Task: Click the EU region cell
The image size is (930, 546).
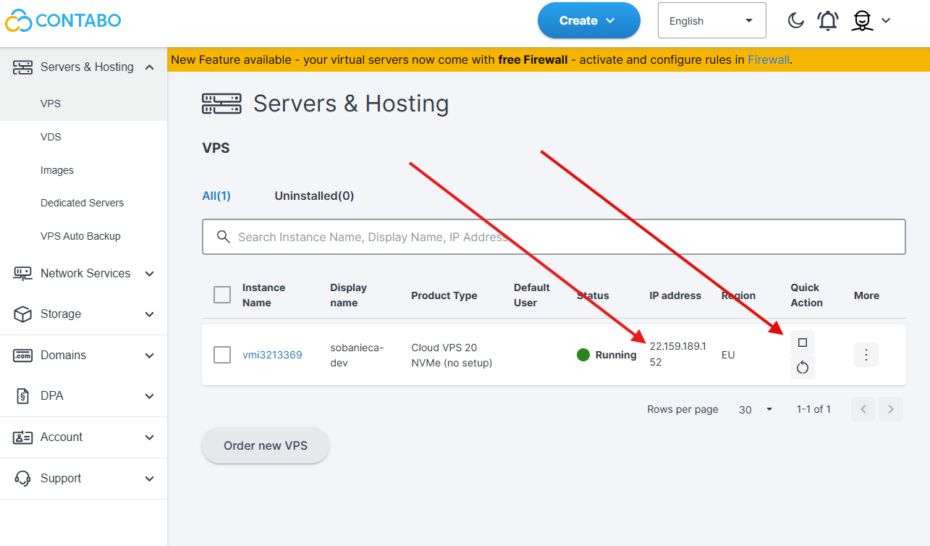Action: pyautogui.click(x=728, y=355)
